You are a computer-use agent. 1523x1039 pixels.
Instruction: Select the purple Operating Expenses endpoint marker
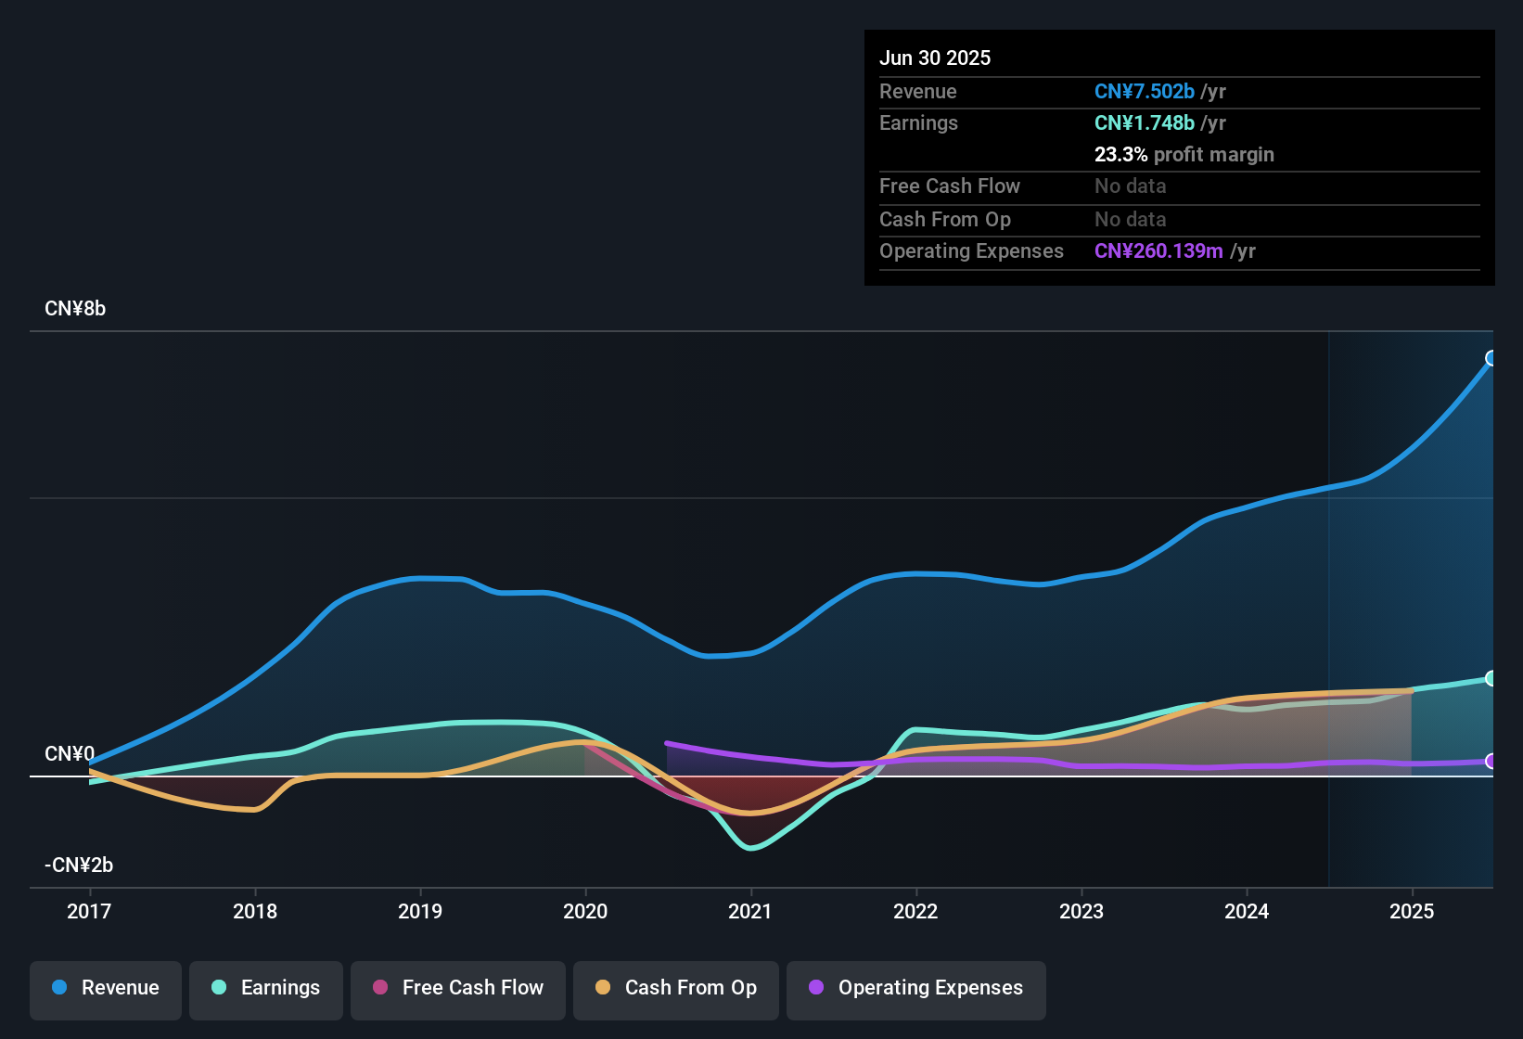(x=1491, y=761)
